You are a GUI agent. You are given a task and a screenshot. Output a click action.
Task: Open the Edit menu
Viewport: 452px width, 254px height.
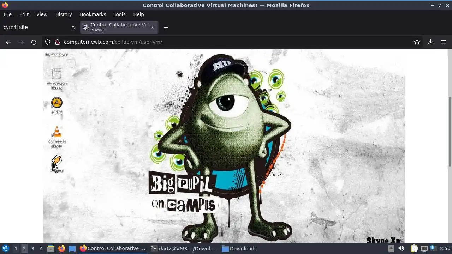pos(24,14)
